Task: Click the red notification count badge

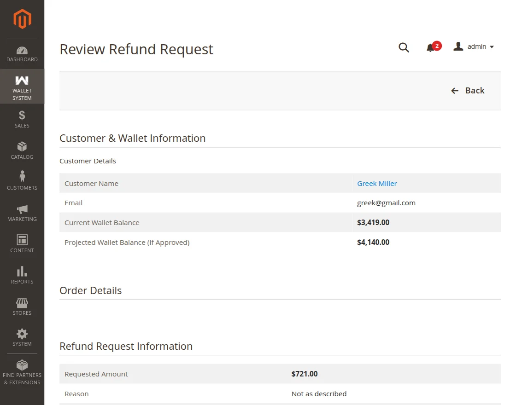Action: point(437,46)
